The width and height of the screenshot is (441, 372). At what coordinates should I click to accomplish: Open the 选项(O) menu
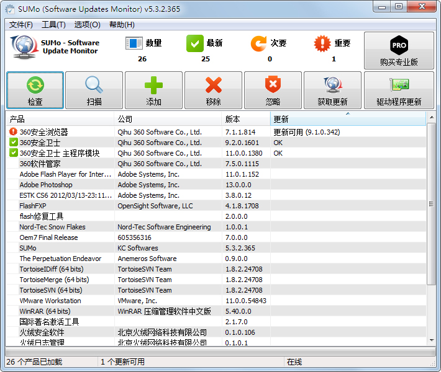click(x=87, y=25)
